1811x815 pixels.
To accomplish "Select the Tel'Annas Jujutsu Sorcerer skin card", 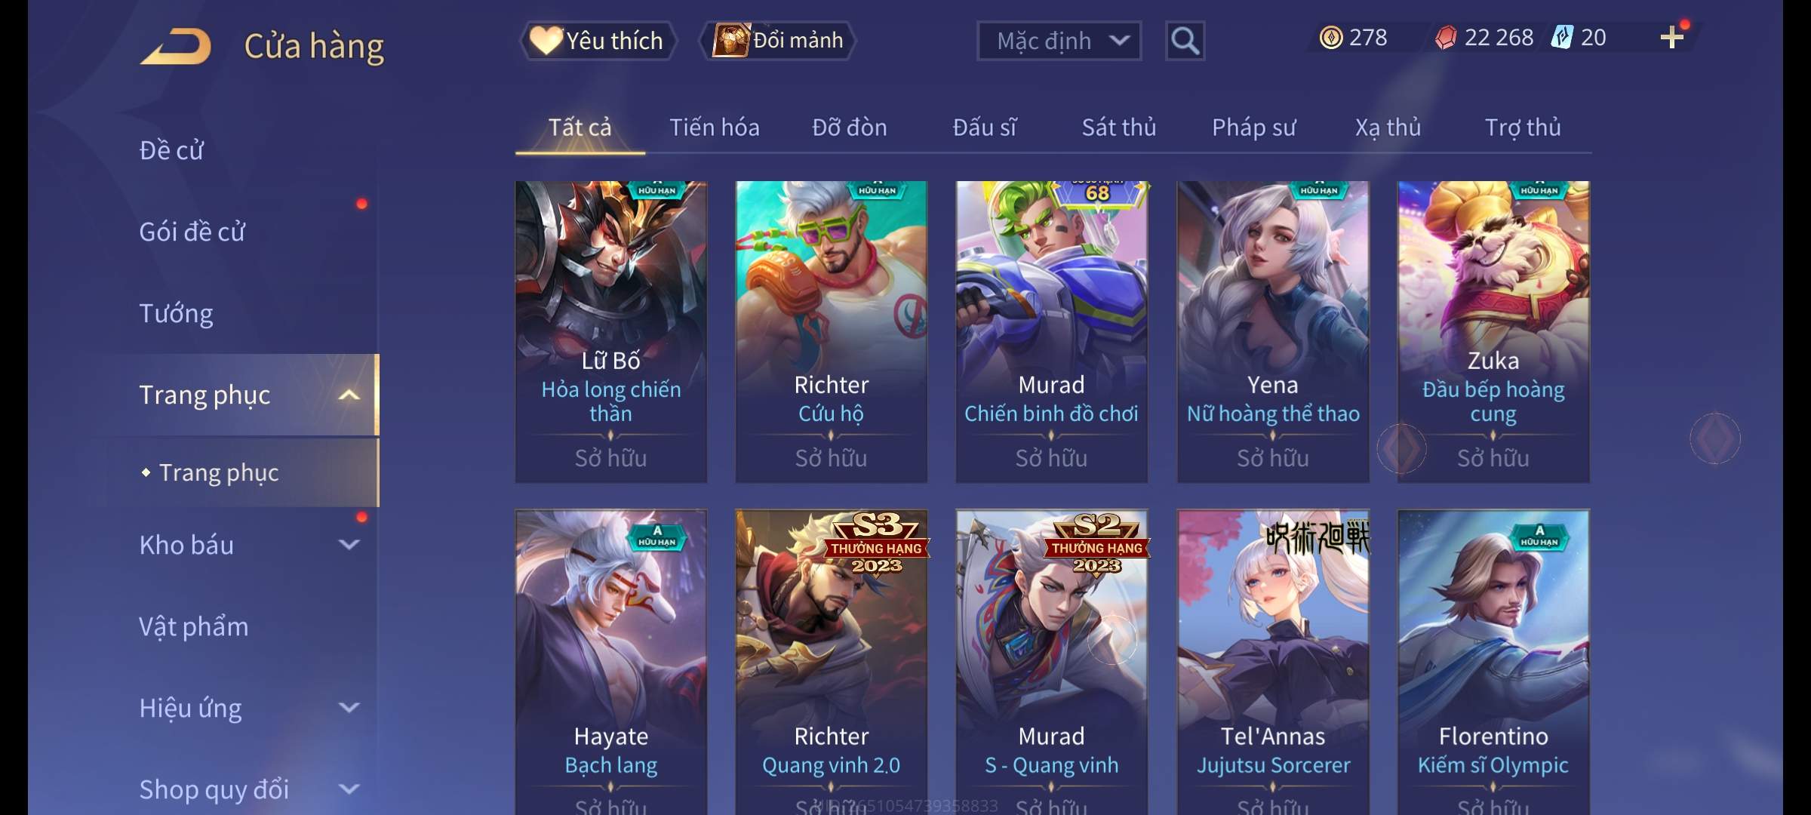I will tap(1273, 663).
